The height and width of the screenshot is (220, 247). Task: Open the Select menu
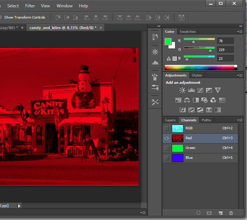13,6
